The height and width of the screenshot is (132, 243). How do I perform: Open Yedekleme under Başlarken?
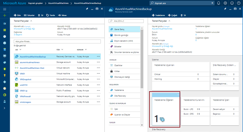(x=124, y=90)
